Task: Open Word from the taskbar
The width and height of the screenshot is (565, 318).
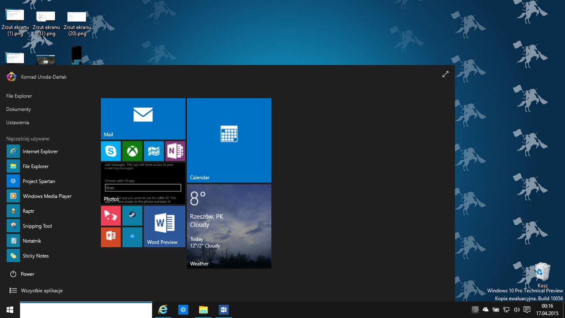Action: [223, 310]
